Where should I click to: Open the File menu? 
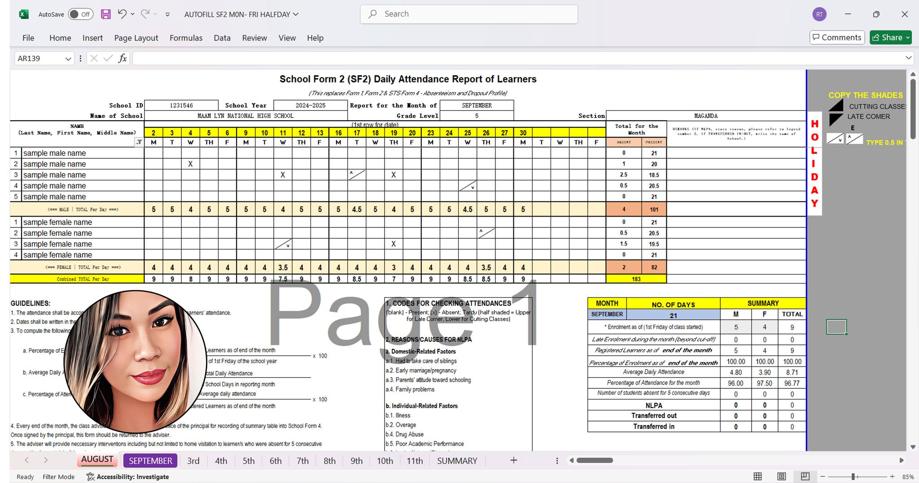[28, 38]
